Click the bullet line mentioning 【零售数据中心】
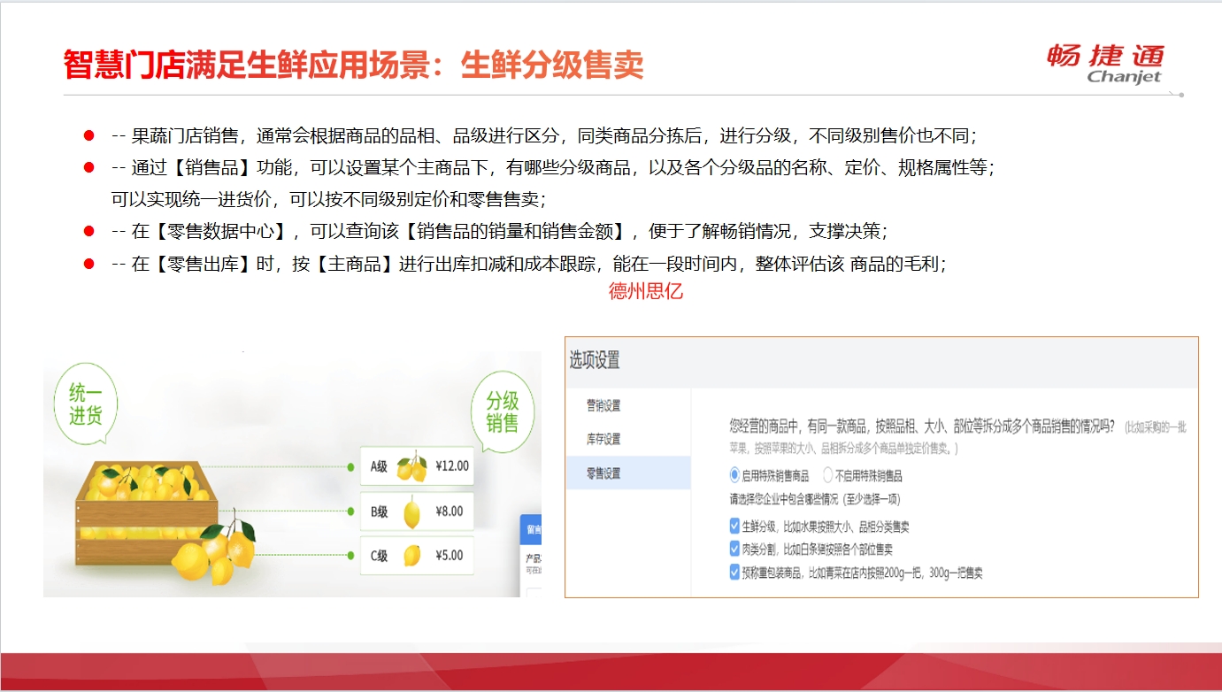Image resolution: width=1222 pixels, height=692 pixels. 499,231
